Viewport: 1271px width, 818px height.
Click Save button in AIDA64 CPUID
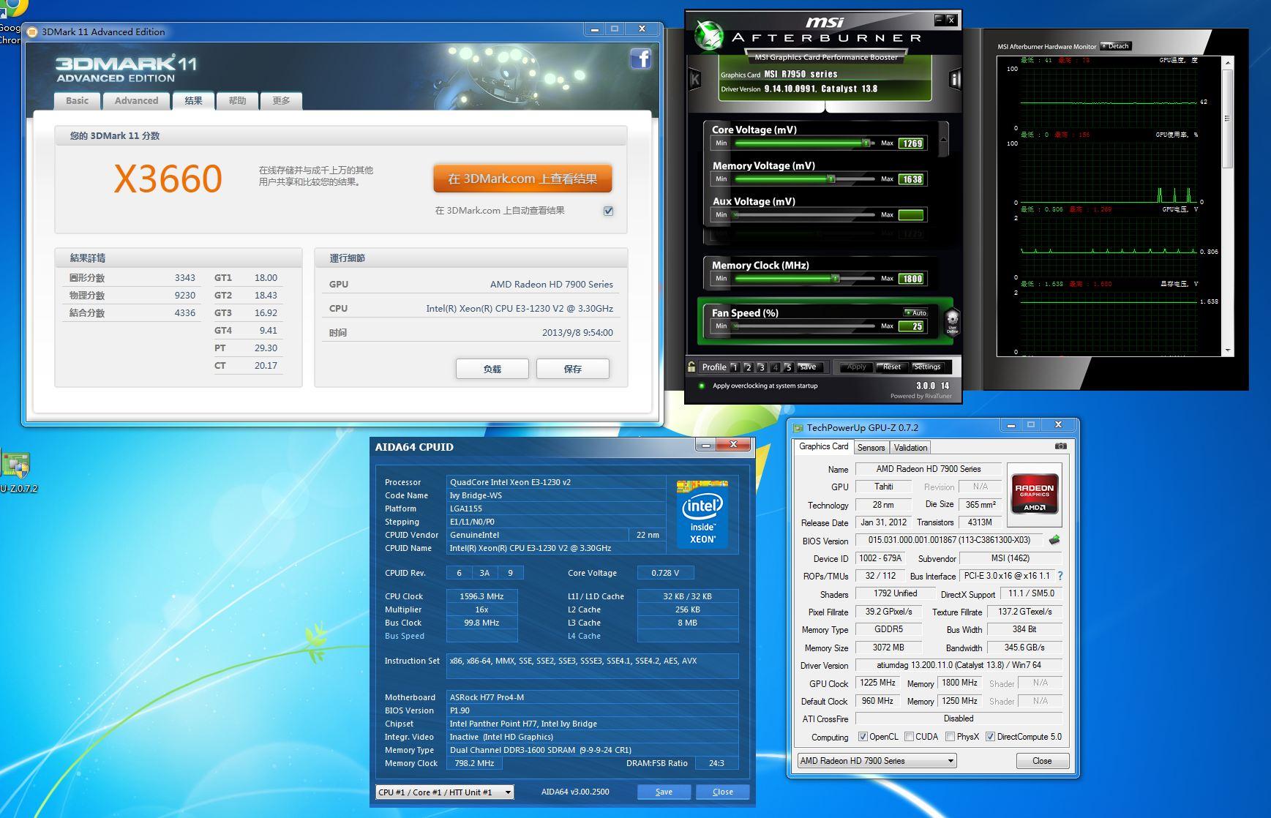coord(664,792)
